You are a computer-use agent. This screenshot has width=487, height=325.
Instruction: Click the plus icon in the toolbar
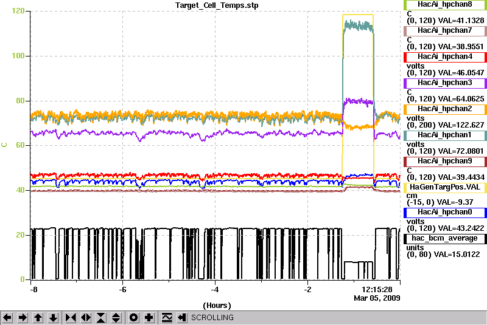click(149, 318)
